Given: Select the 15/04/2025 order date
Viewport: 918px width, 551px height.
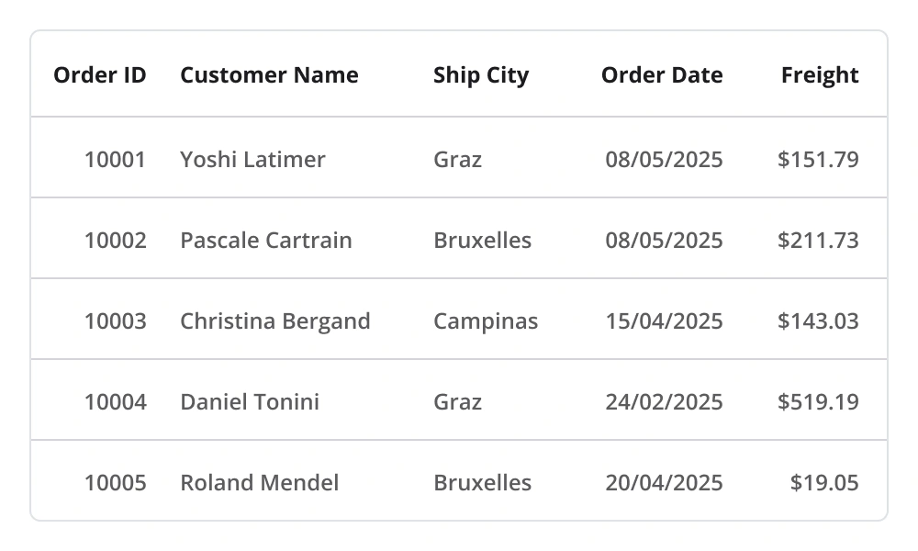Looking at the screenshot, I should tap(664, 321).
